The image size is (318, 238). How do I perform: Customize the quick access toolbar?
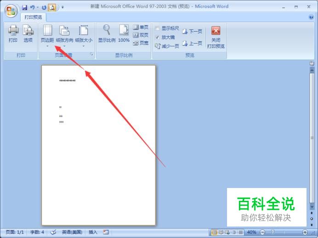62,7
